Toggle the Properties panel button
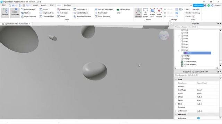The height and width of the screenshot is (124, 222). click(15, 13)
